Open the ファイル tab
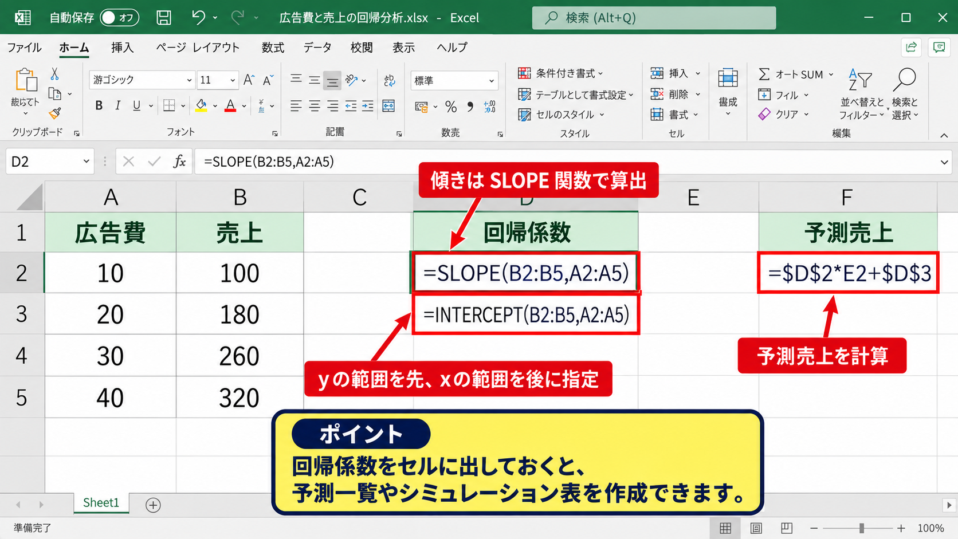Image resolution: width=958 pixels, height=539 pixels. click(24, 48)
